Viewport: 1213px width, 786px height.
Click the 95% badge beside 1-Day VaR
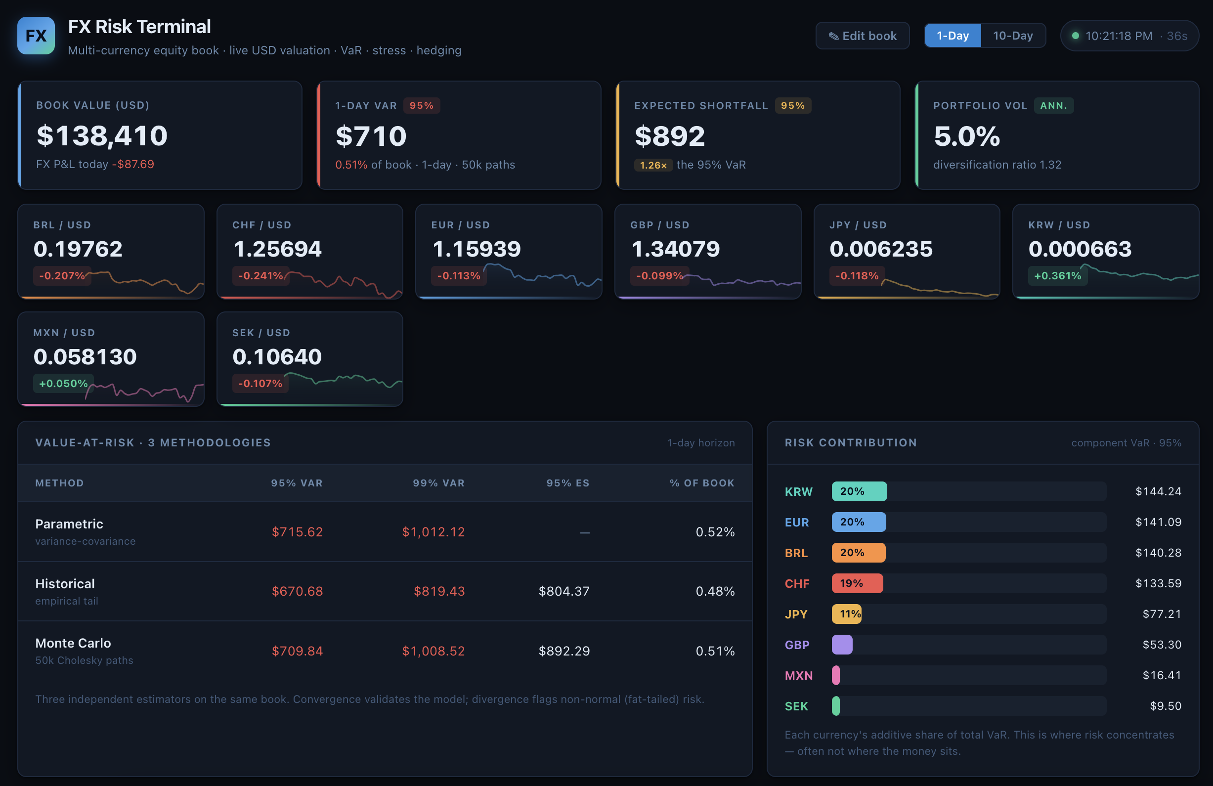pyautogui.click(x=422, y=105)
